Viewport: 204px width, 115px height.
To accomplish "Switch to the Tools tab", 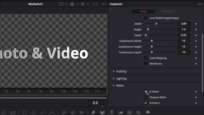I will [143, 11].
